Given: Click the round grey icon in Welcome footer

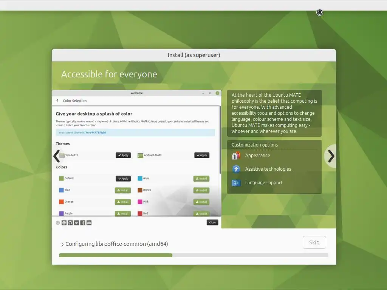Looking at the screenshot, I should point(58,223).
